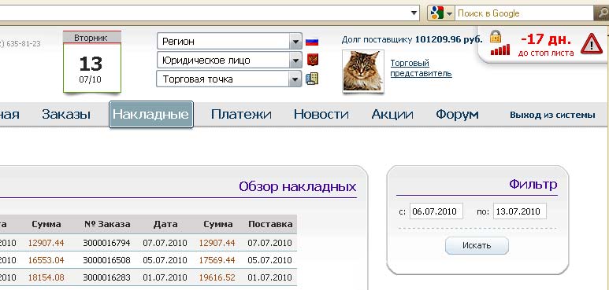Click the № Заказа column header

pyautogui.click(x=107, y=224)
